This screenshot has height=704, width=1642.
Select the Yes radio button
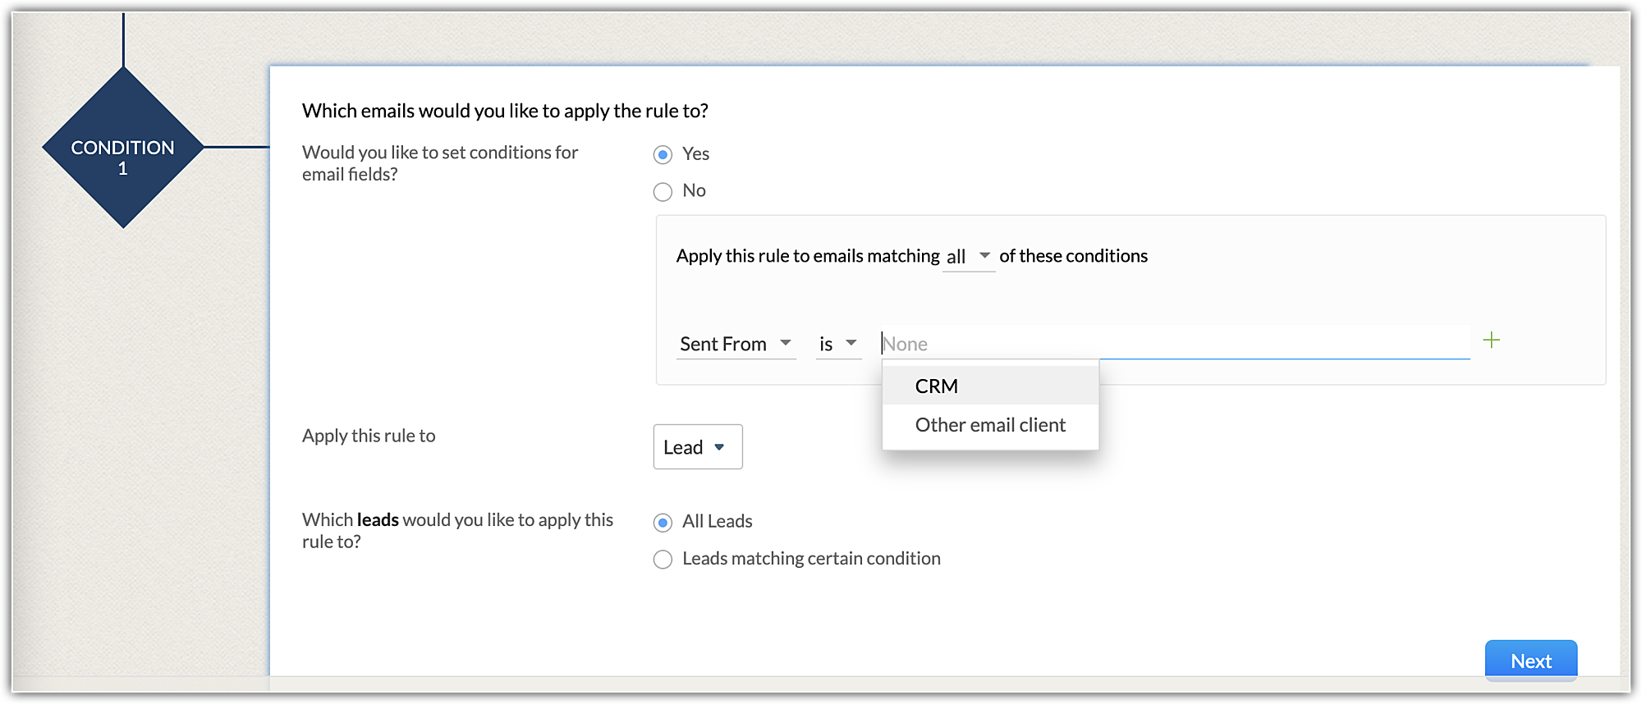point(663,155)
